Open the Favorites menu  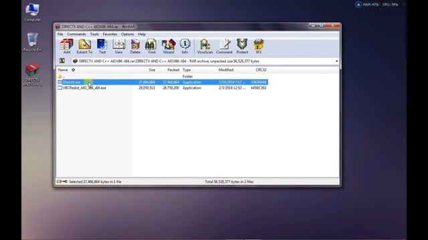110,34
